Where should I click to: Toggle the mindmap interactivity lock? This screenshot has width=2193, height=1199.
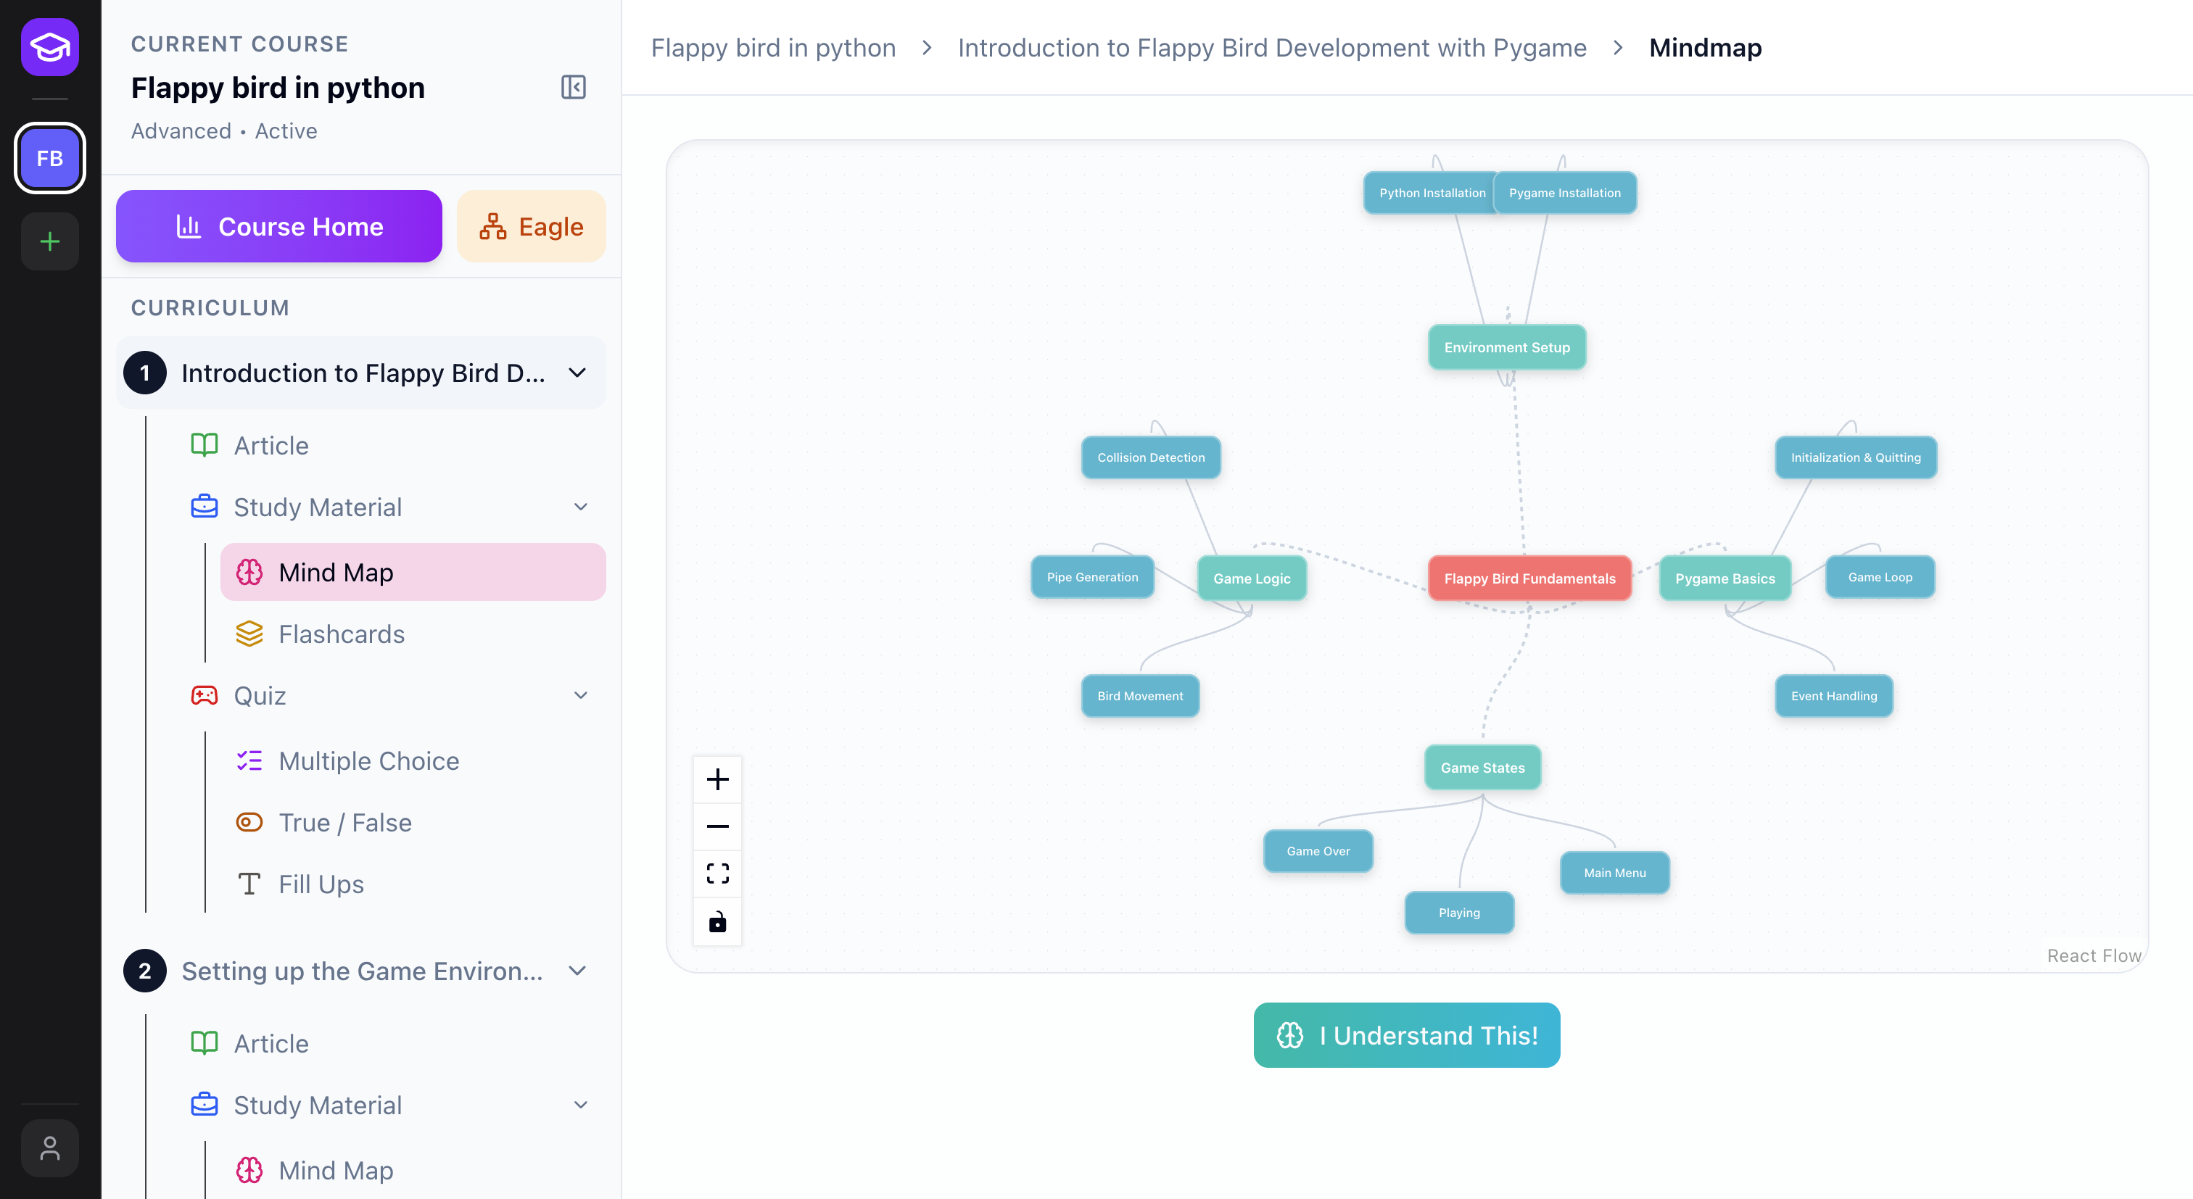click(x=716, y=921)
